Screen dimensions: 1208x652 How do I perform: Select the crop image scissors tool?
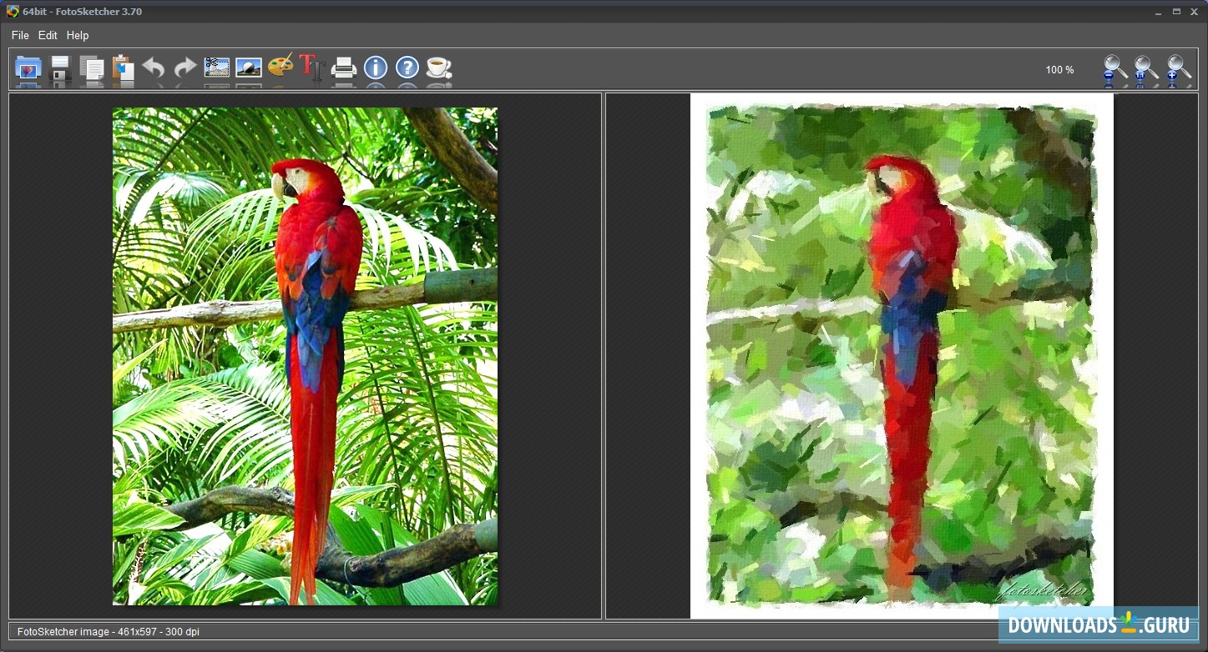(x=217, y=68)
